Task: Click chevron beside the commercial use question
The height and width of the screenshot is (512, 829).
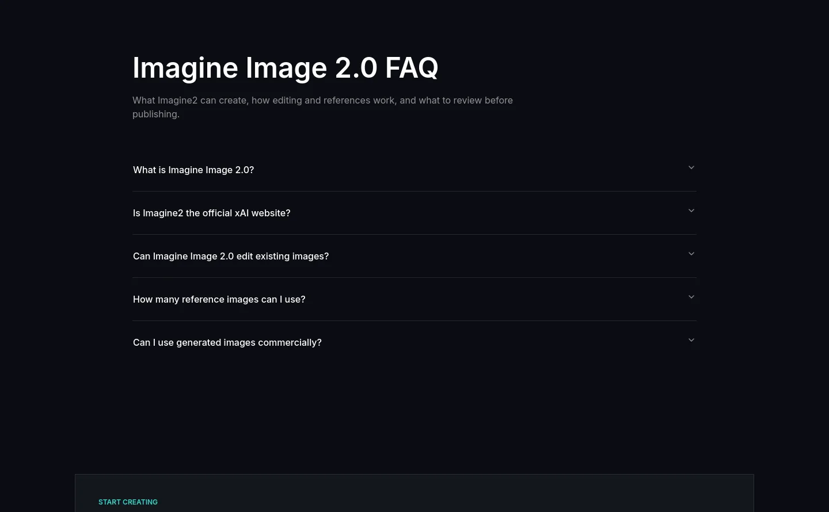Action: (691, 340)
